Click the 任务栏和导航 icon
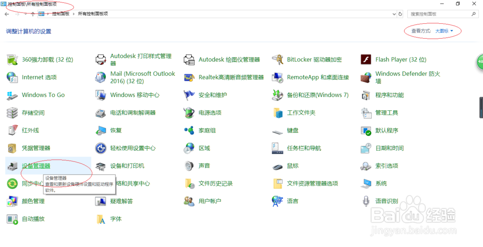The image size is (483, 247). pyautogui.click(x=277, y=148)
